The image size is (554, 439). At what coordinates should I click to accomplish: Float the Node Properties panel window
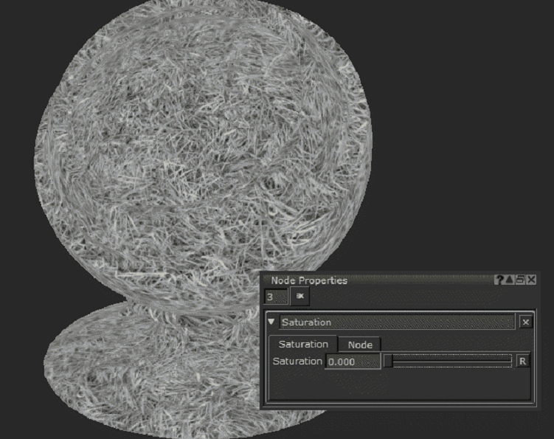(520, 280)
